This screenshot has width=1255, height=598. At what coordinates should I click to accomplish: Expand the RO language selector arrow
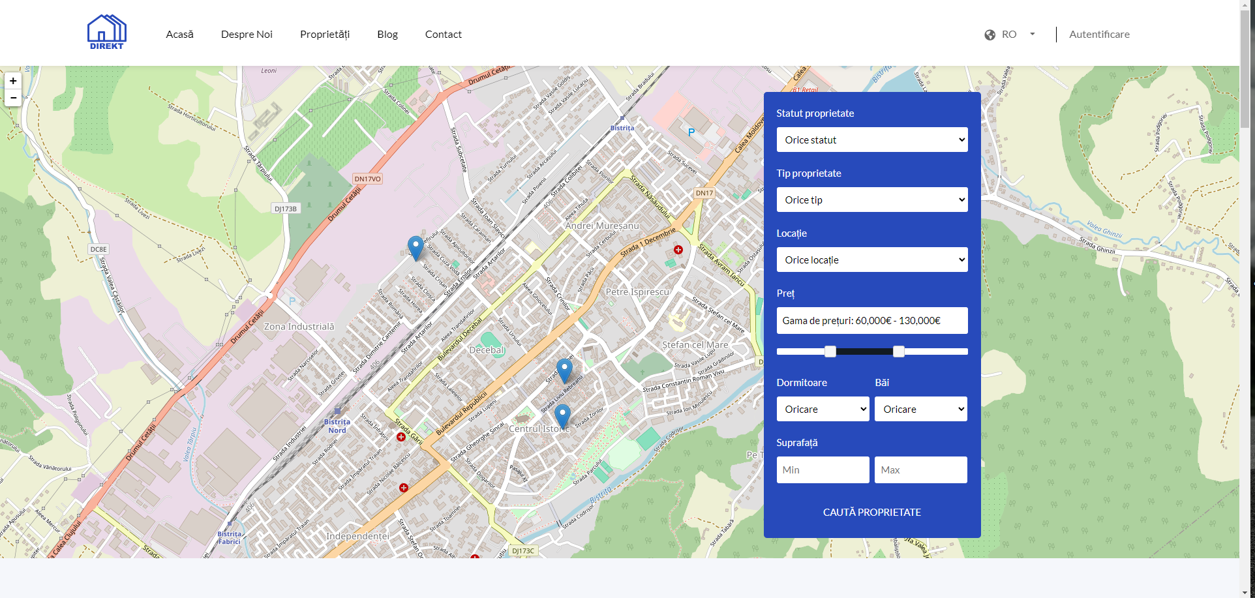[x=1032, y=35]
